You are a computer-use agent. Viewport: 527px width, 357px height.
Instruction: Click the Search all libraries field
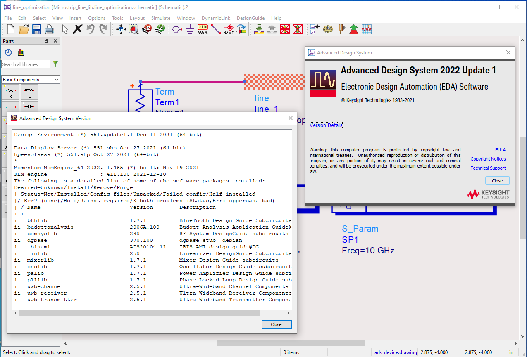click(26, 64)
